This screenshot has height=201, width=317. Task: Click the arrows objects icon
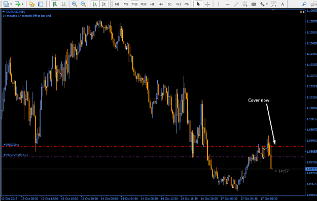262,4
